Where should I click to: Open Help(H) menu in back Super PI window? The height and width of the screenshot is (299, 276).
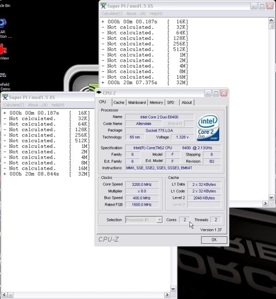point(156,13)
